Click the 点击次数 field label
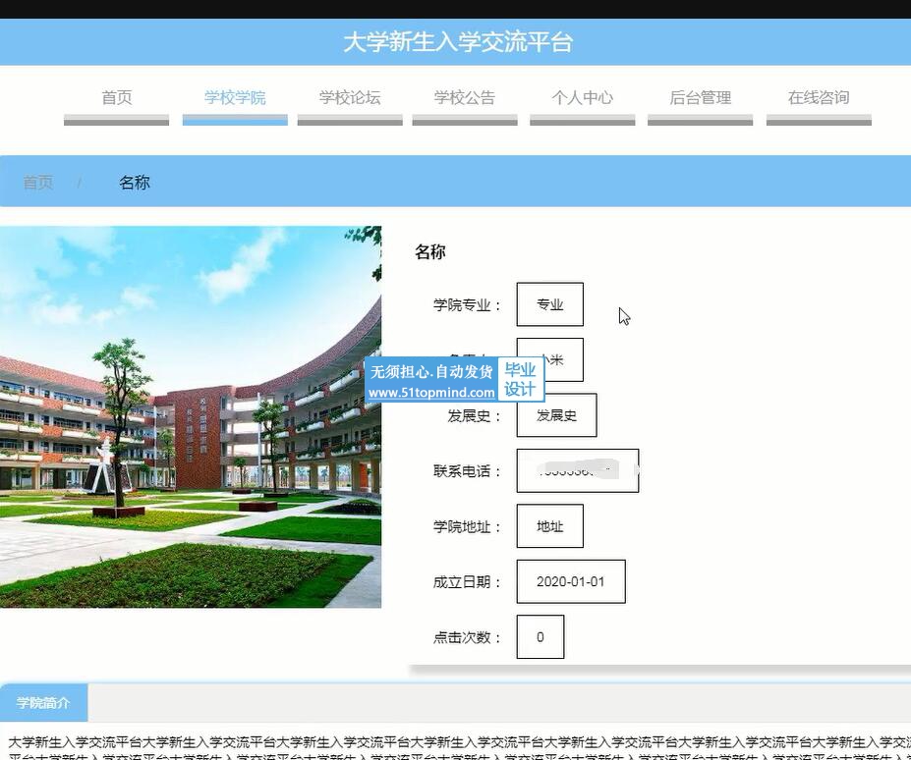 [x=467, y=637]
